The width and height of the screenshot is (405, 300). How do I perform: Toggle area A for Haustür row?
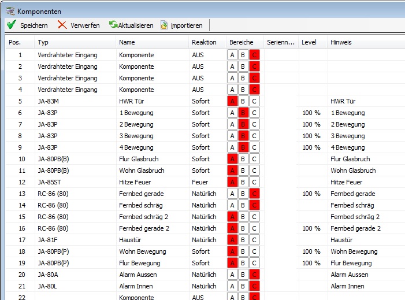pos(232,240)
